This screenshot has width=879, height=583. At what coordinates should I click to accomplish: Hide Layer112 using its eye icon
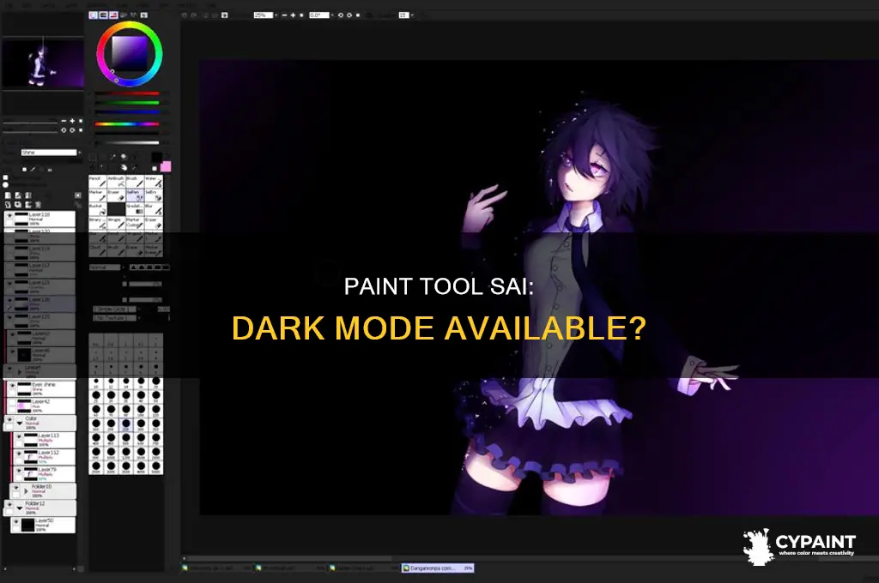tap(19, 454)
